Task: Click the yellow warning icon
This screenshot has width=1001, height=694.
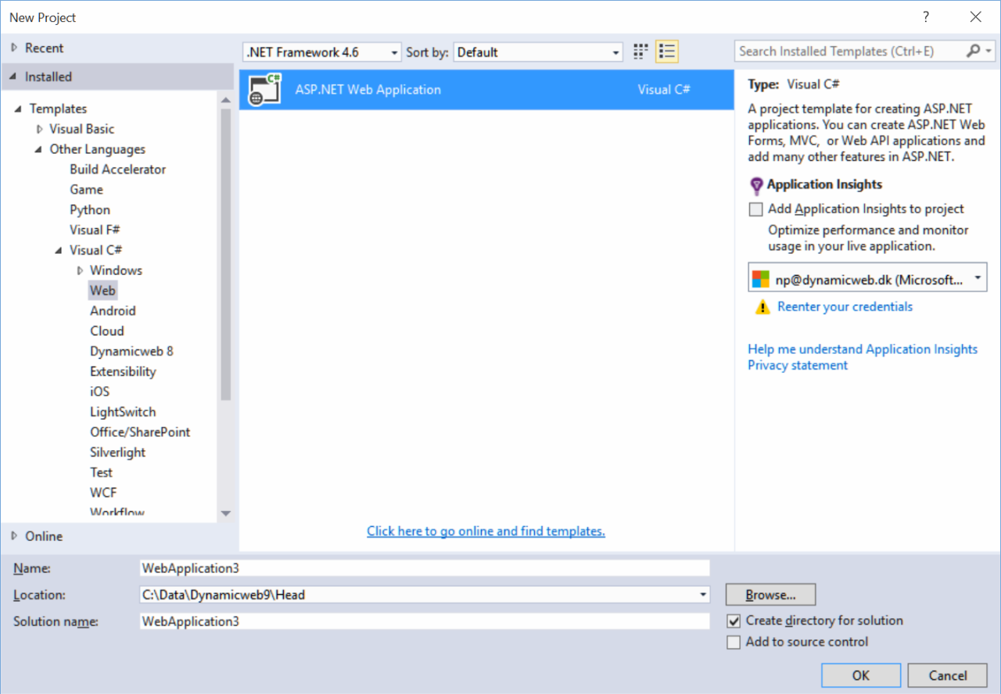Action: (762, 307)
